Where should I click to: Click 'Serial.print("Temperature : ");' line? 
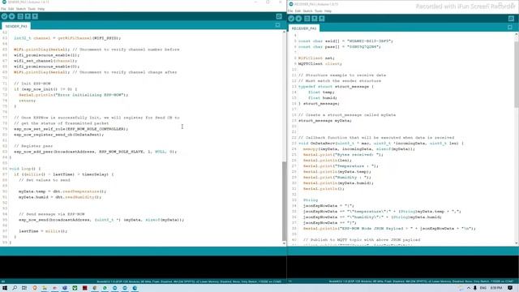point(341,165)
